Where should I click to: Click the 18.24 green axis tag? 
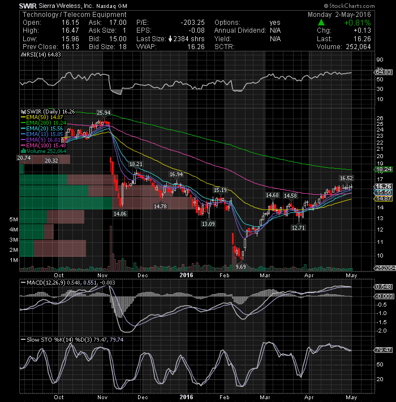point(384,169)
